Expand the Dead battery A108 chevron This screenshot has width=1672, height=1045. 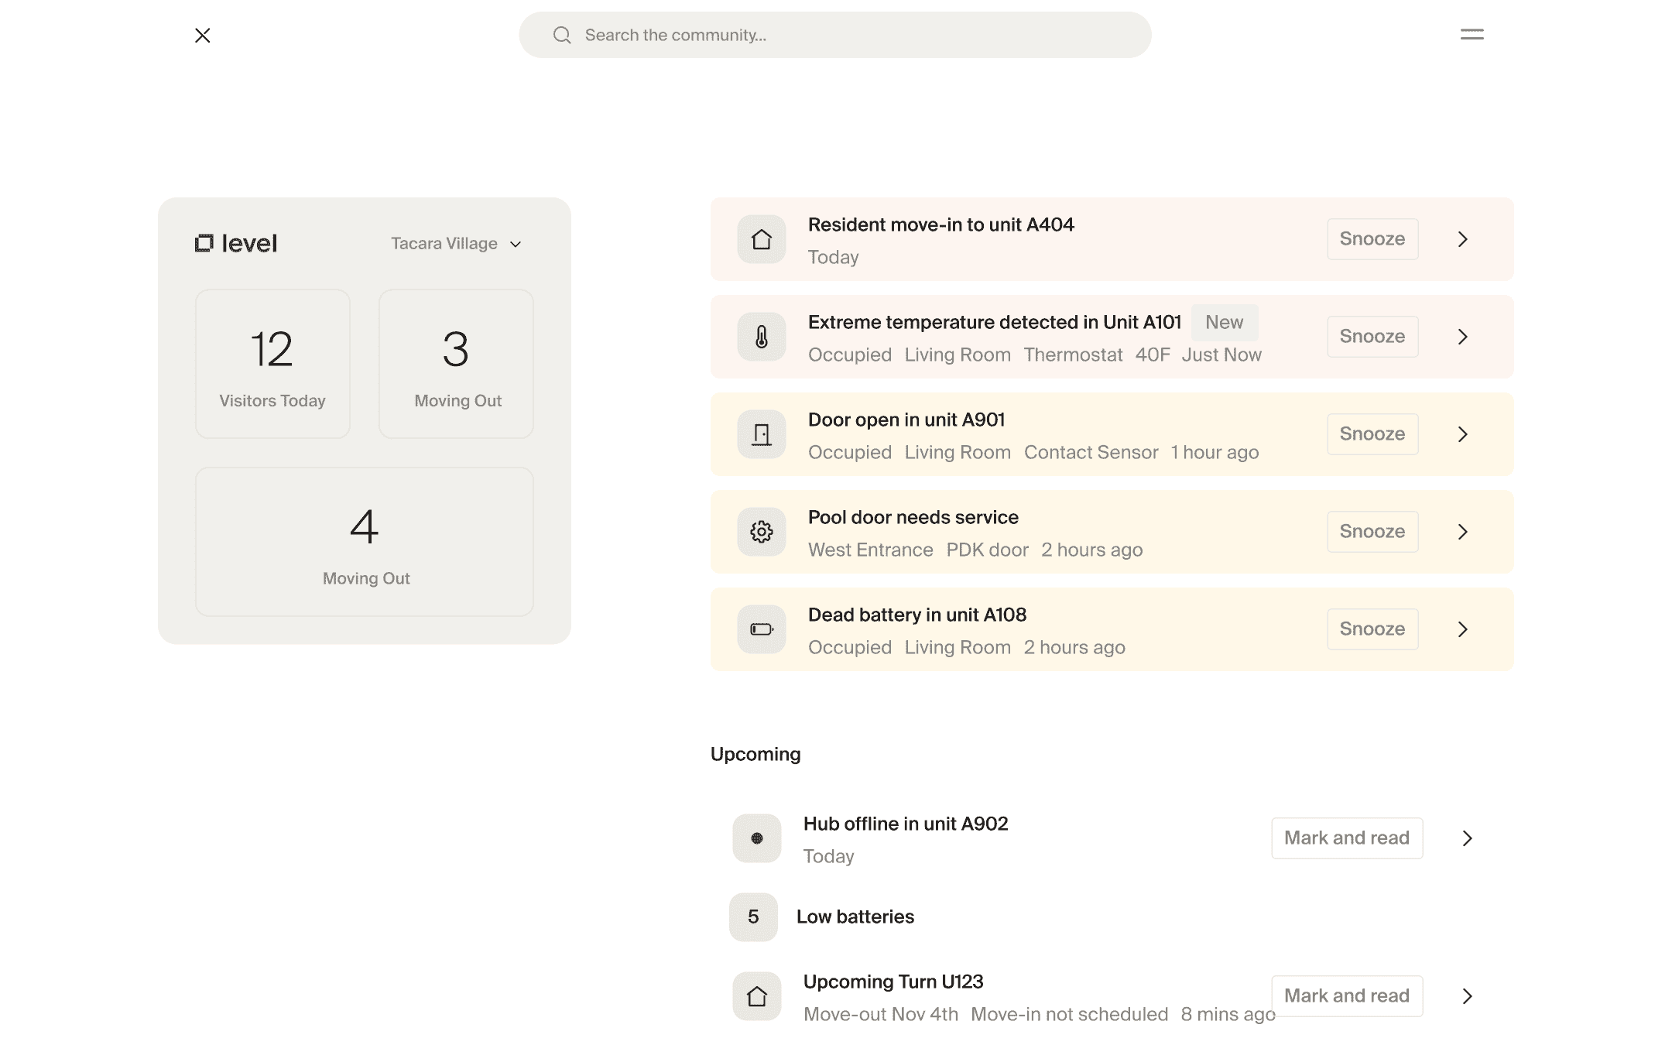tap(1462, 629)
